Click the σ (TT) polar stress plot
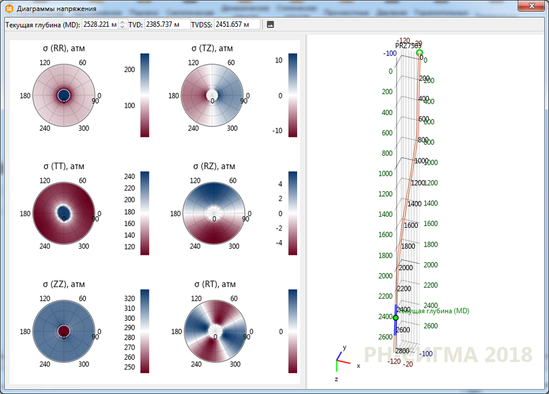Screen dimensions: 549x394 [64, 213]
